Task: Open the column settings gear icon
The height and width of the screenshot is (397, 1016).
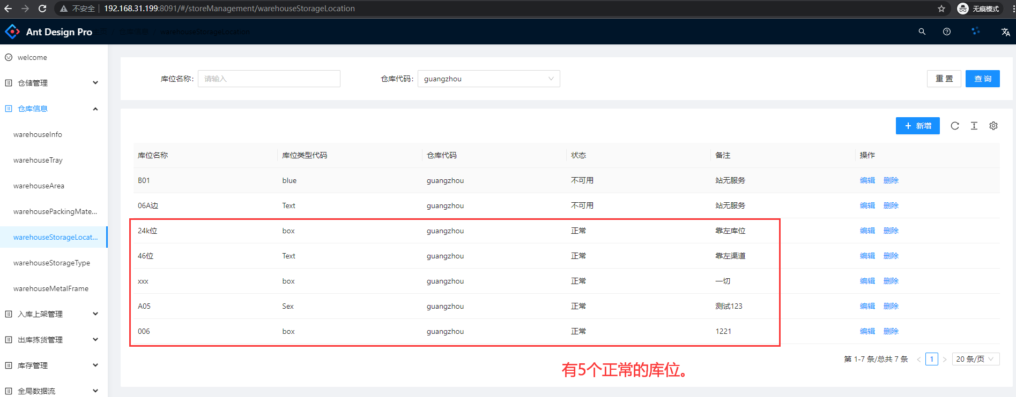Action: (x=993, y=126)
